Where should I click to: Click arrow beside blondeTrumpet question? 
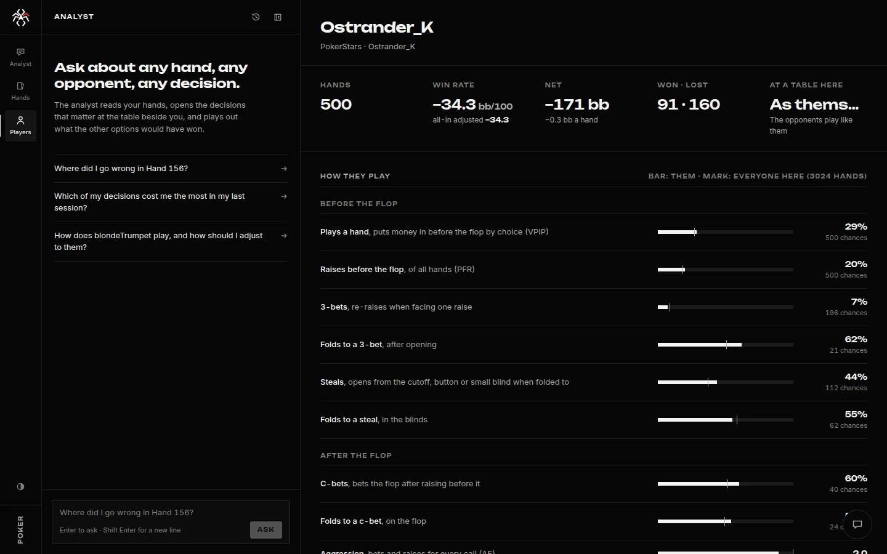pyautogui.click(x=284, y=236)
